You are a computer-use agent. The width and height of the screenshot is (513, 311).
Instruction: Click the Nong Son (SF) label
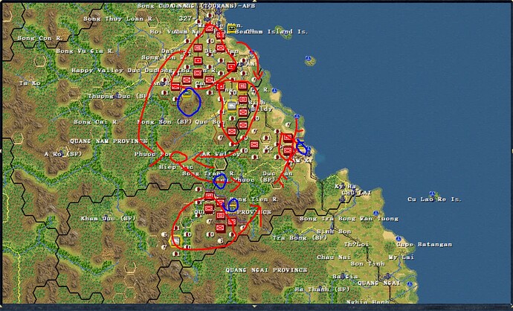[164, 122]
